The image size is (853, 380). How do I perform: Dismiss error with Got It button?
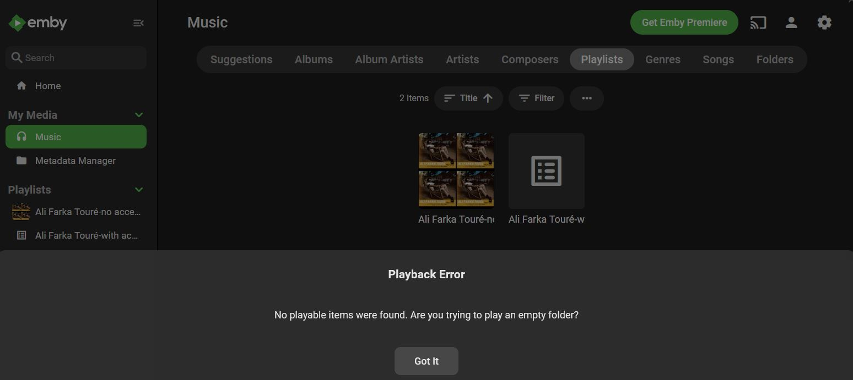[x=427, y=361]
